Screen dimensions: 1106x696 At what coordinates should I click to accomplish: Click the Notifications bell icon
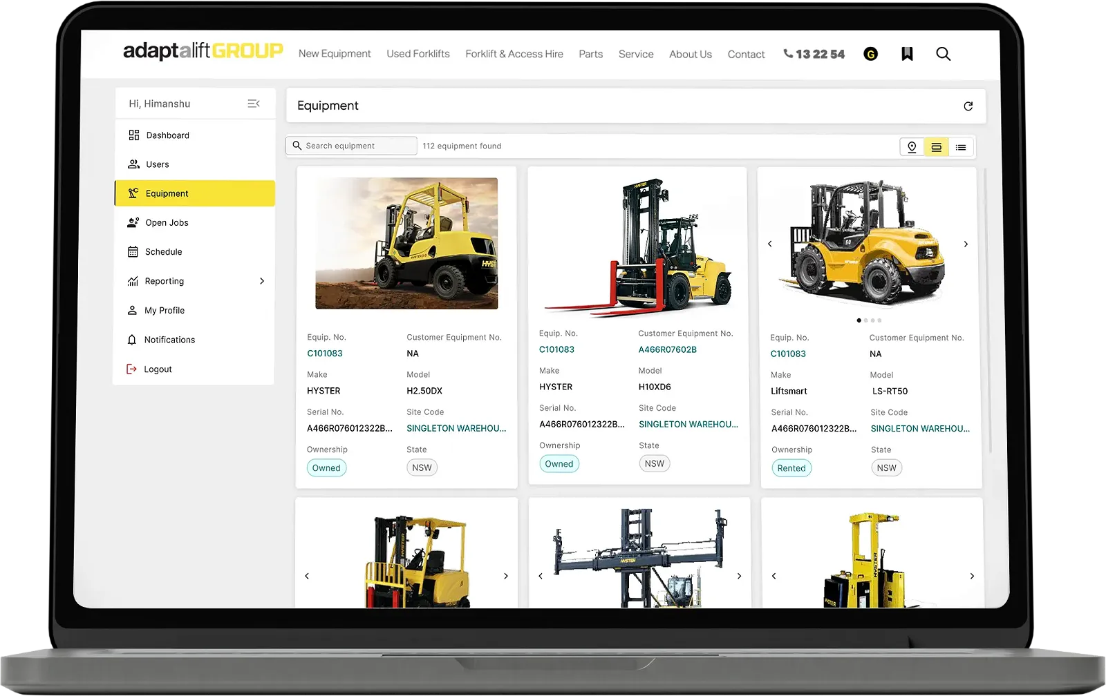pos(132,340)
